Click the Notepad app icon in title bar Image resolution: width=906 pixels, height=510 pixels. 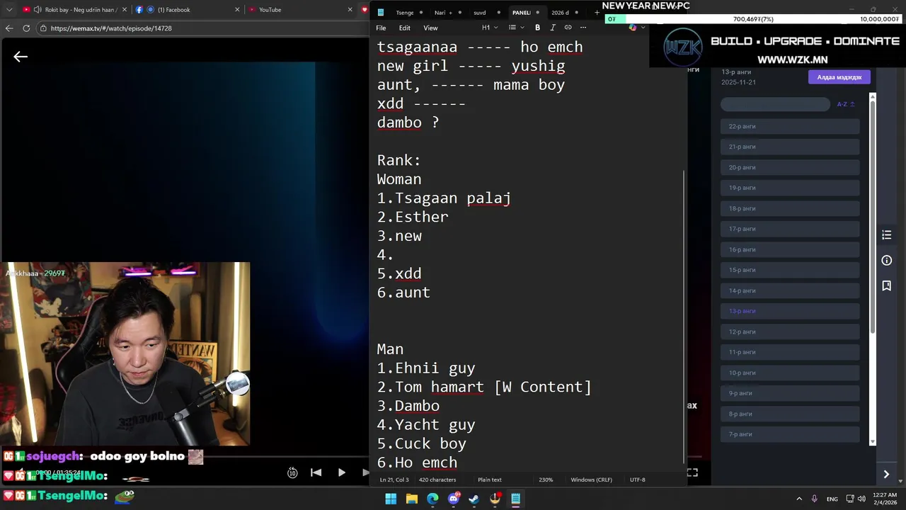tap(381, 13)
